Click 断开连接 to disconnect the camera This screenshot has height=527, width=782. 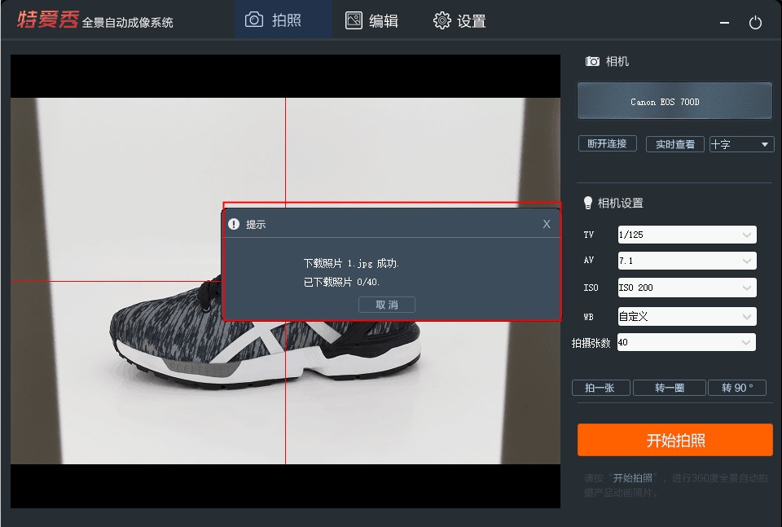[x=607, y=143]
